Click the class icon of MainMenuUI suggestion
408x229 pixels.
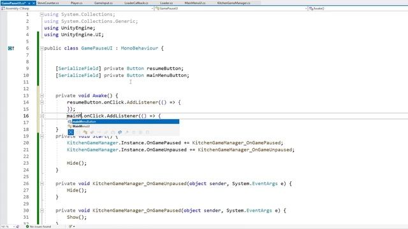69,126
